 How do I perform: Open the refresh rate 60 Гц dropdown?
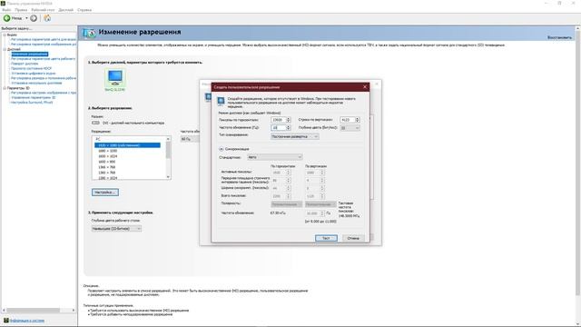click(190, 139)
